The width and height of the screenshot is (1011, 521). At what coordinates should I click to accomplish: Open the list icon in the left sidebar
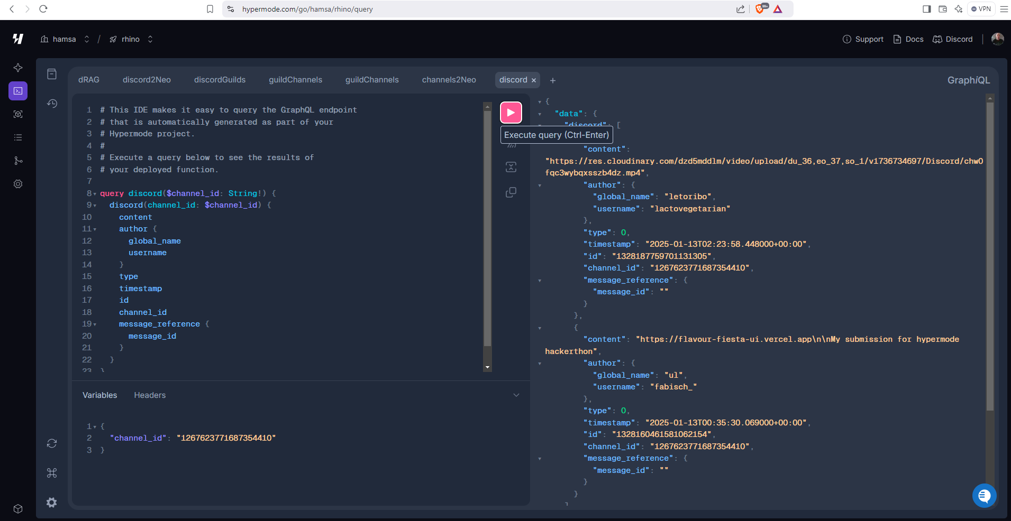click(18, 137)
